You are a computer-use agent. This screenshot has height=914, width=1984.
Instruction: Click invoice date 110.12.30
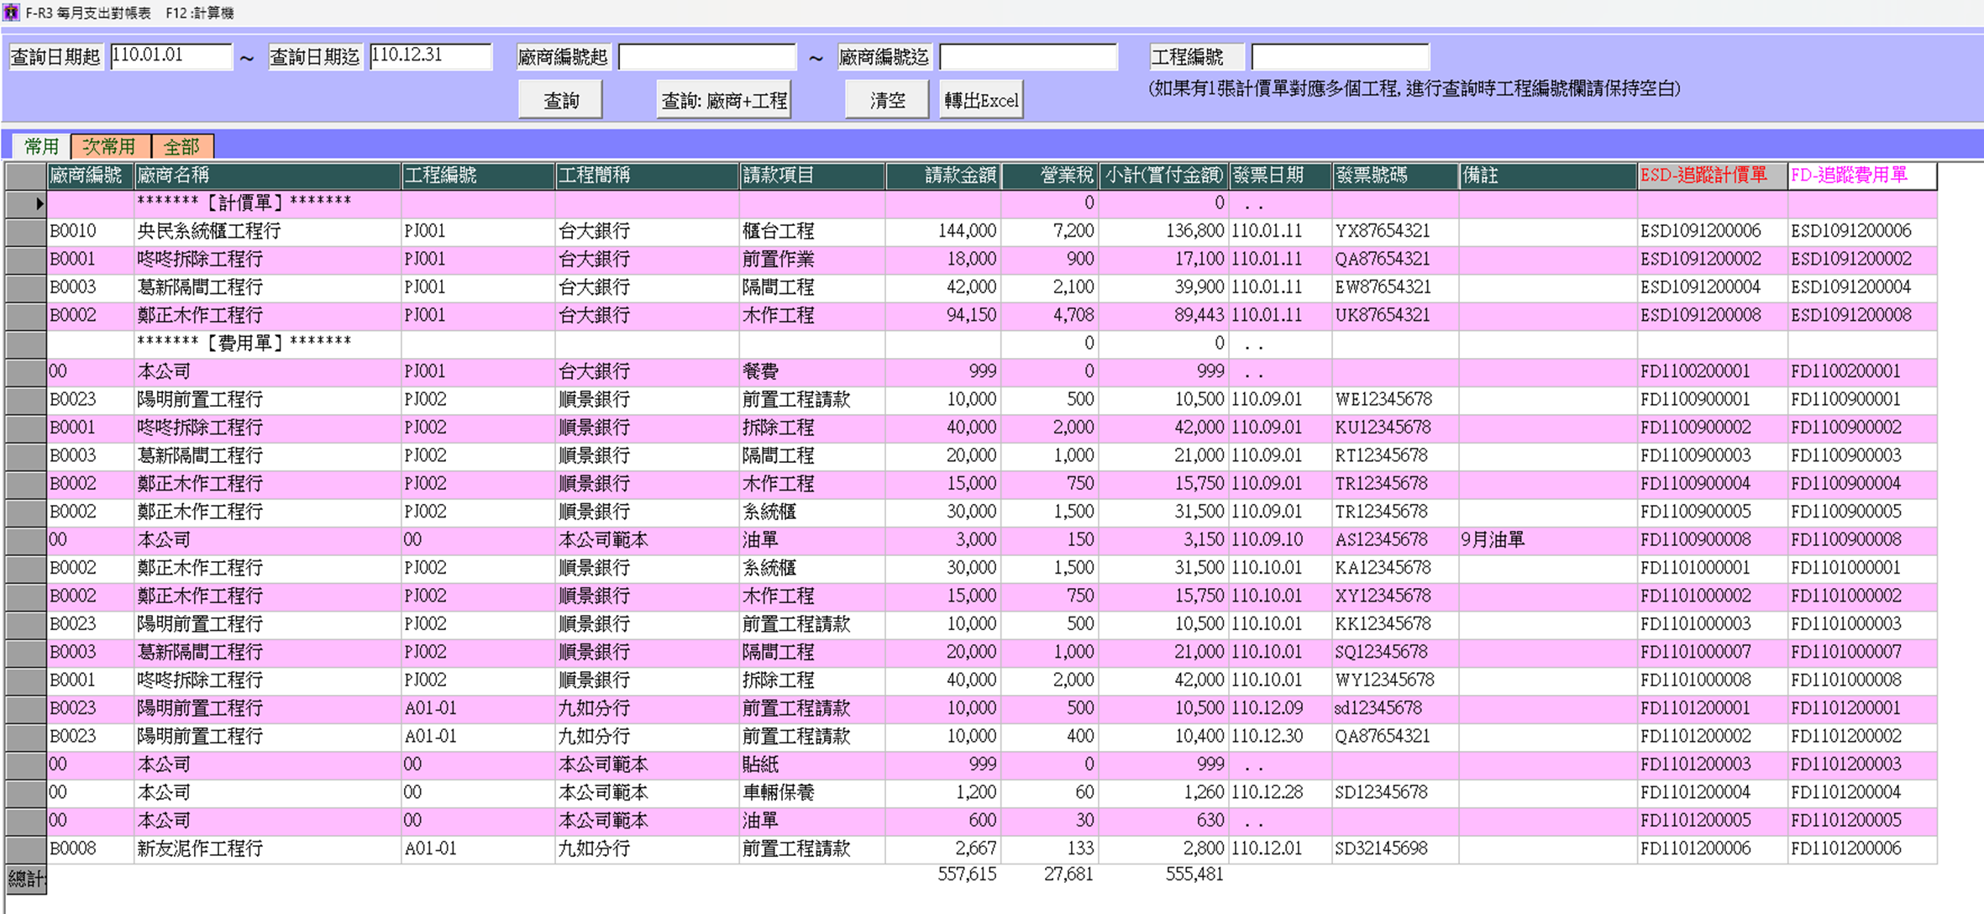tap(1280, 736)
